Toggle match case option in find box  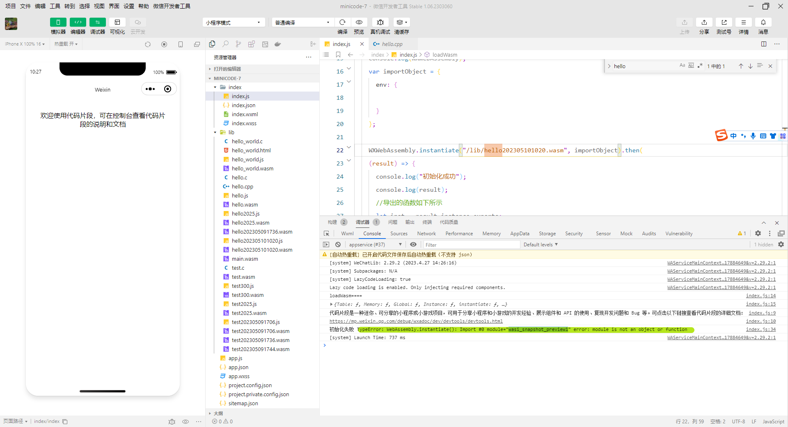tap(682, 66)
